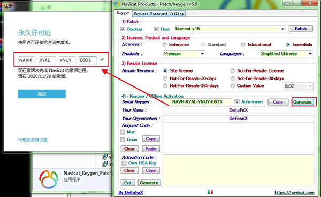
Task: Click the YNUY license key field
Action: pyautogui.click(x=67, y=60)
